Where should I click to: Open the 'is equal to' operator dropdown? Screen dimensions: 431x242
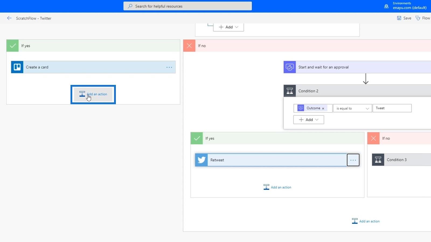pos(352,108)
